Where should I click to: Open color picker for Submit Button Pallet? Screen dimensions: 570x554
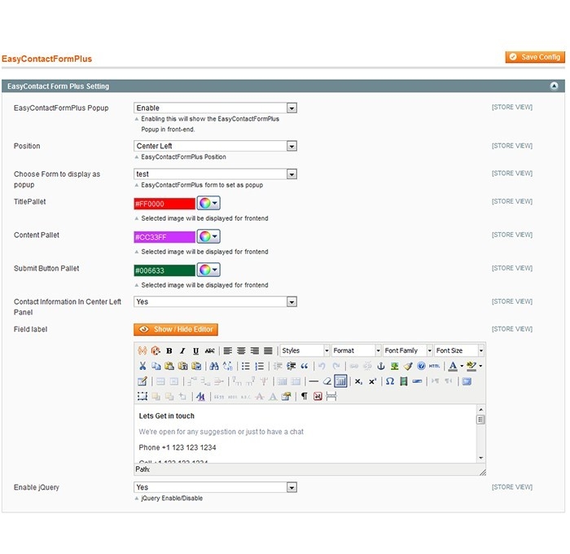(x=208, y=270)
